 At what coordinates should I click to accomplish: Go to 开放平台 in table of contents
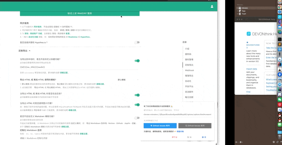(189, 86)
